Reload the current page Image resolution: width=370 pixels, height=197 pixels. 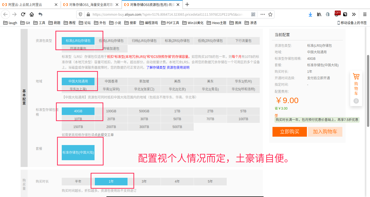[23, 14]
